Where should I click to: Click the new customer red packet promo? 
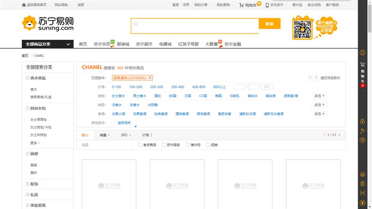pyautogui.click(x=326, y=26)
